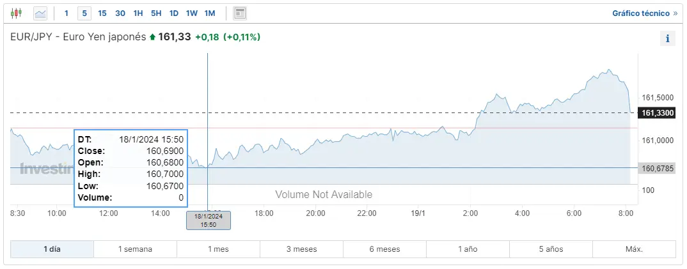This screenshot has width=687, height=269.
Task: Choose the 30 minute interval
Action: point(120,13)
